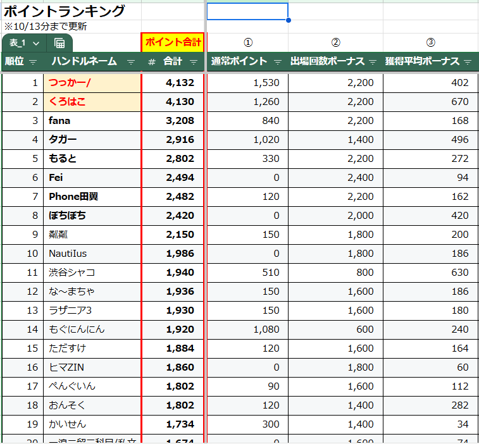479x444 pixels.
Task: Select 獲得平均ボーナス cell 402
Action: 431,83
